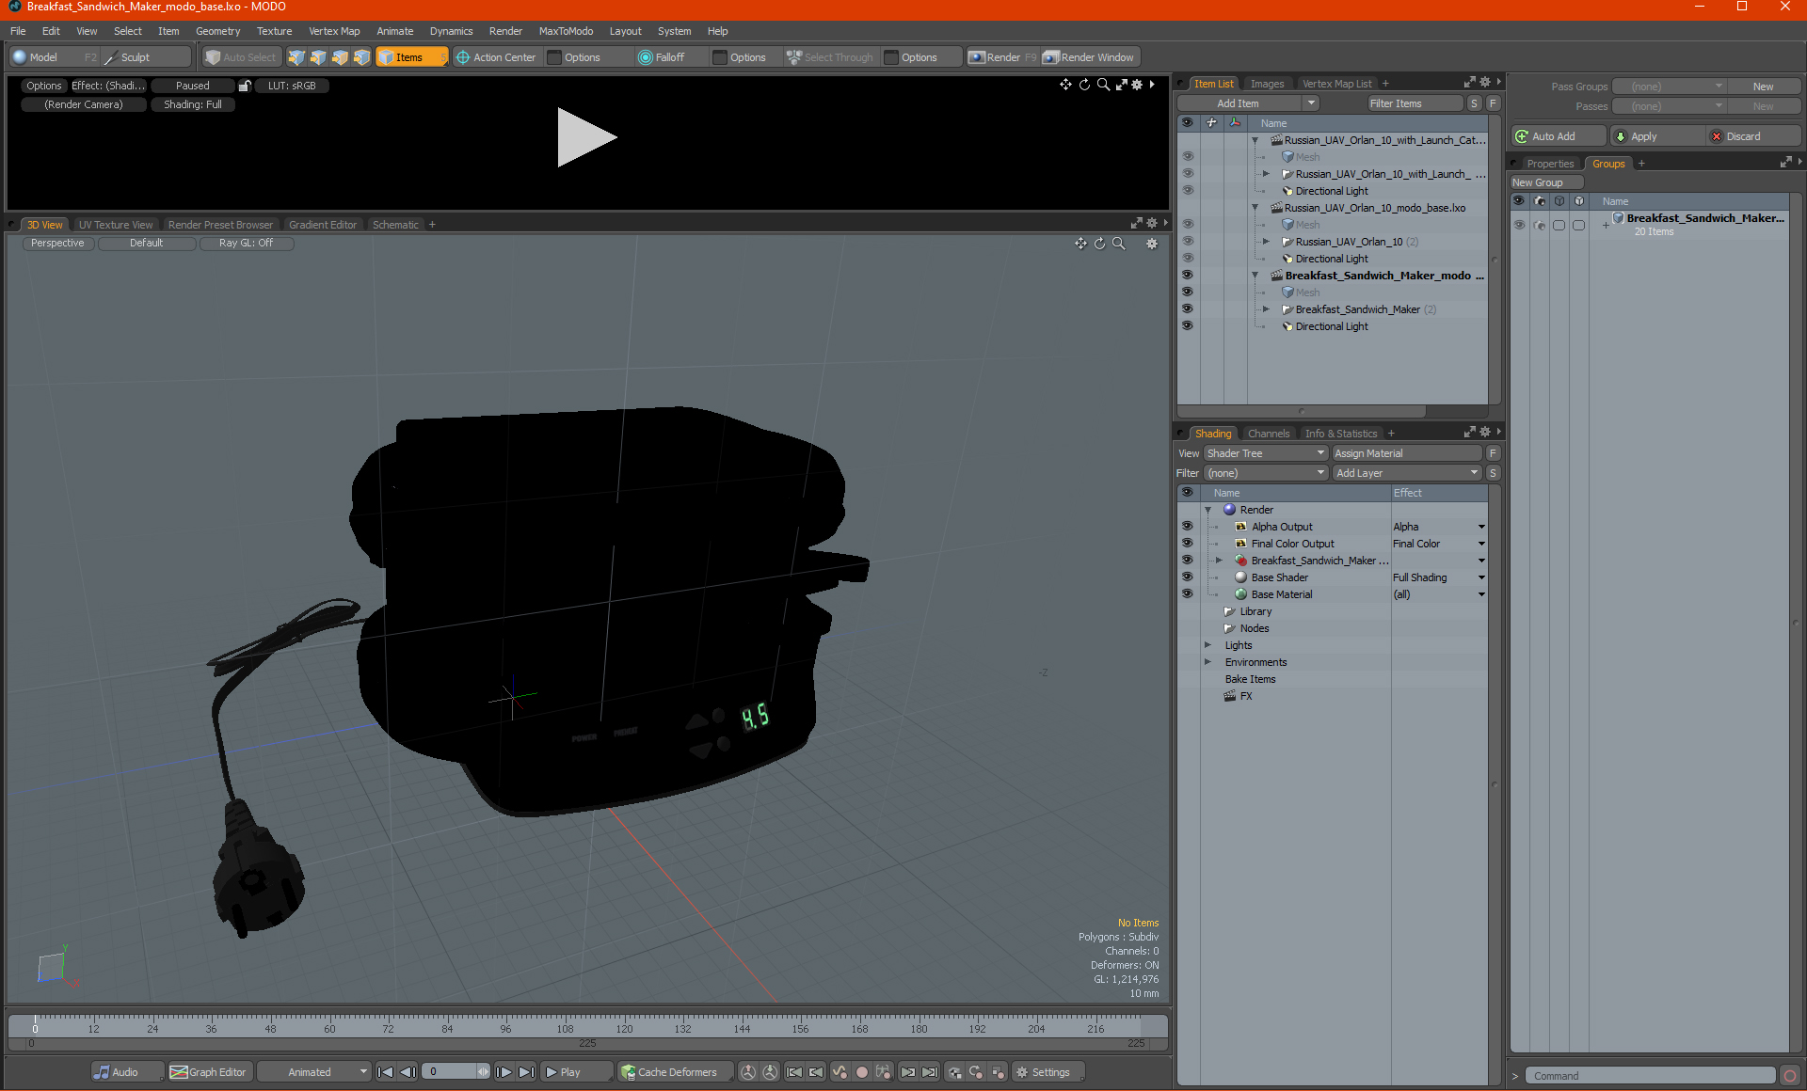1807x1091 pixels.
Task: Click the Assign Material button
Action: coord(1368,453)
